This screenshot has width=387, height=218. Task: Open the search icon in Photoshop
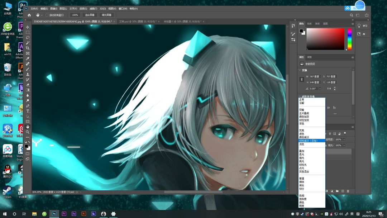pos(351,15)
